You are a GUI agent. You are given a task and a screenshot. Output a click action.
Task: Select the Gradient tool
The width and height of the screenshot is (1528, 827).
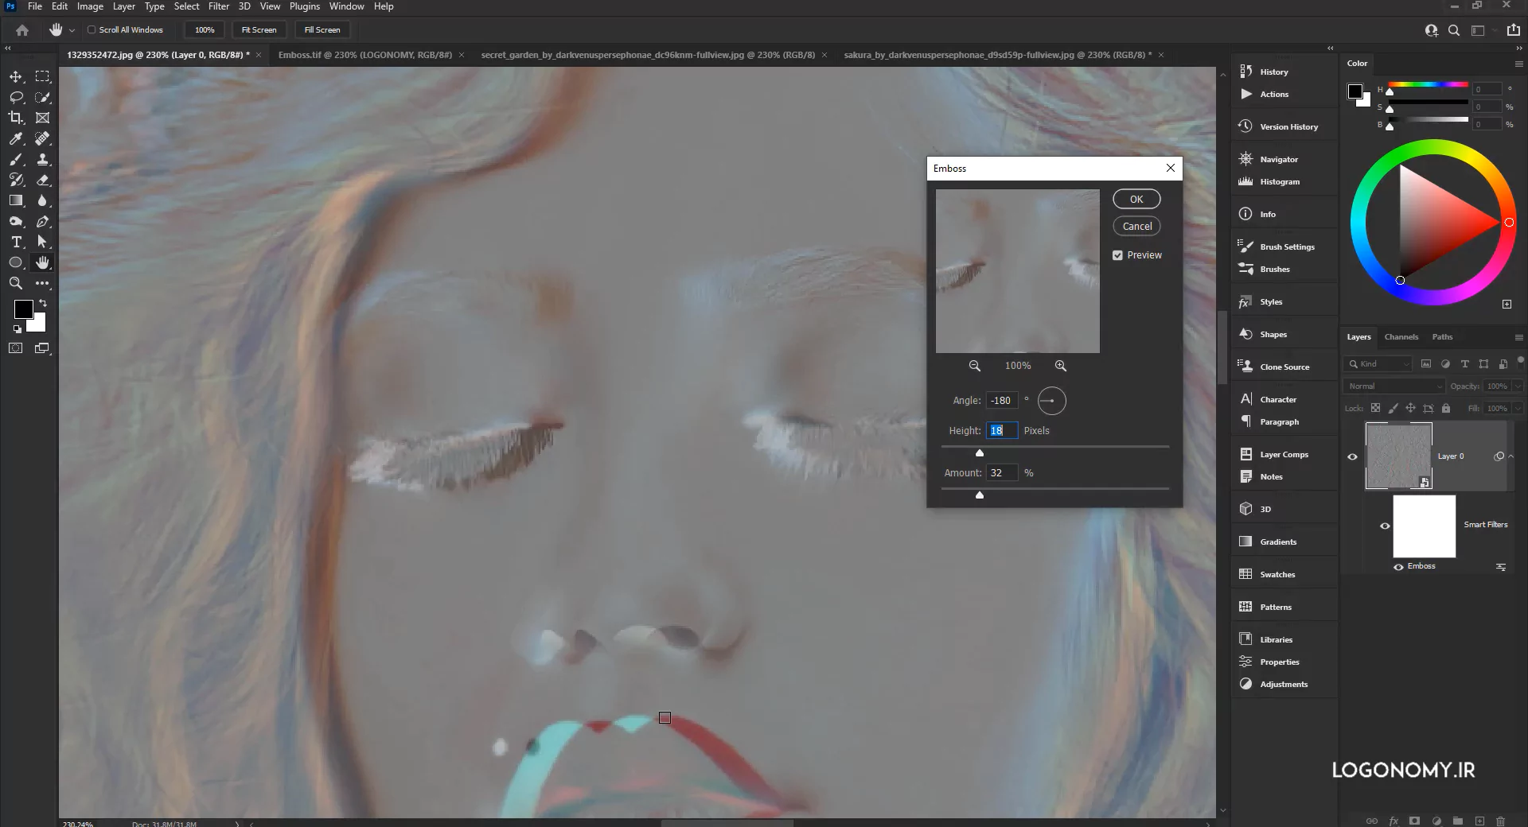click(16, 200)
